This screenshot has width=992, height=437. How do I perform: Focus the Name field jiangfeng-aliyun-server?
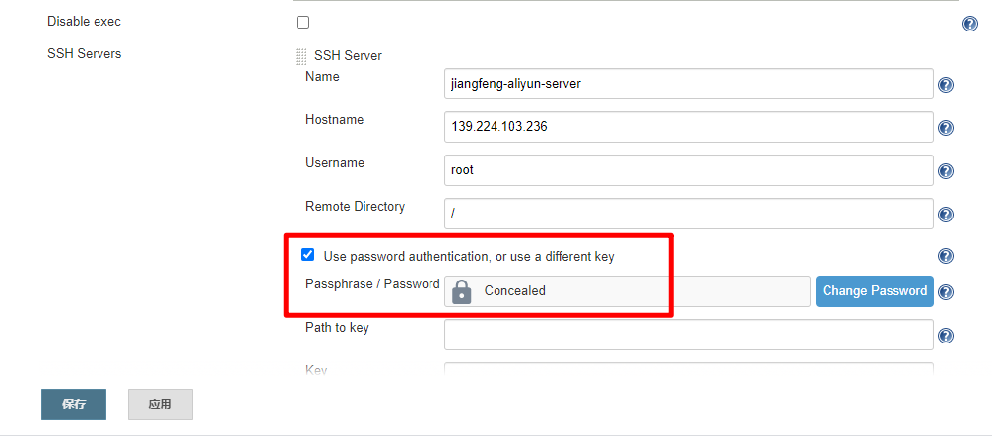[689, 84]
